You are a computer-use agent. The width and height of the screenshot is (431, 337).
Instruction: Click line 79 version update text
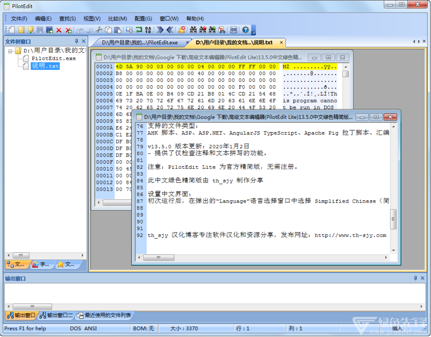click(x=199, y=147)
